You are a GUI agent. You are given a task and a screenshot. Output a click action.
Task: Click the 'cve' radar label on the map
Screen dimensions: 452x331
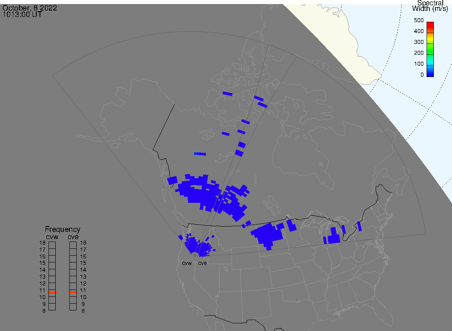[x=202, y=263]
